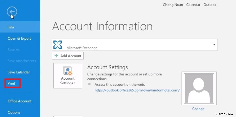Select the Info menu item
Image resolution: width=236 pixels, height=117 pixels.
(20, 27)
